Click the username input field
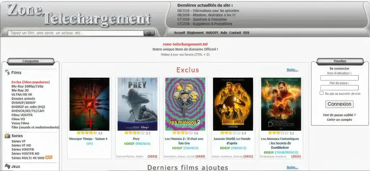This screenshot has width=370, height=171. tap(339, 78)
